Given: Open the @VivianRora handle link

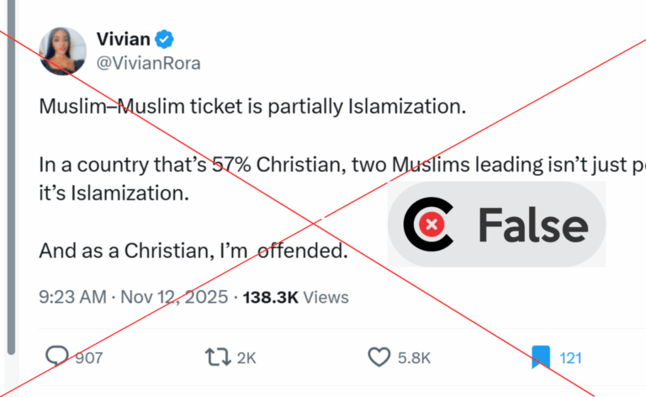Looking at the screenshot, I should point(148,63).
